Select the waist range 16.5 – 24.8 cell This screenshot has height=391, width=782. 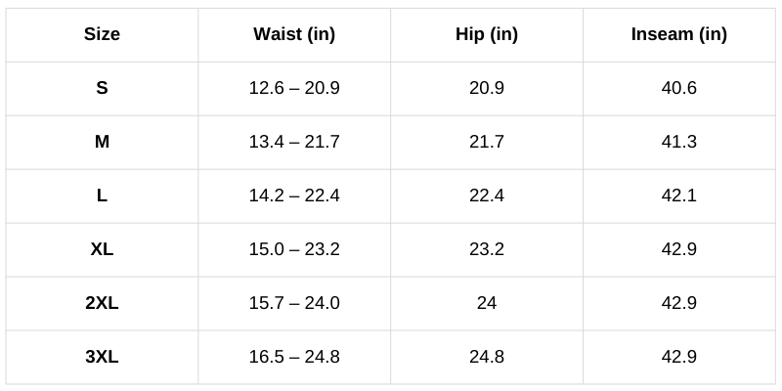[294, 357]
